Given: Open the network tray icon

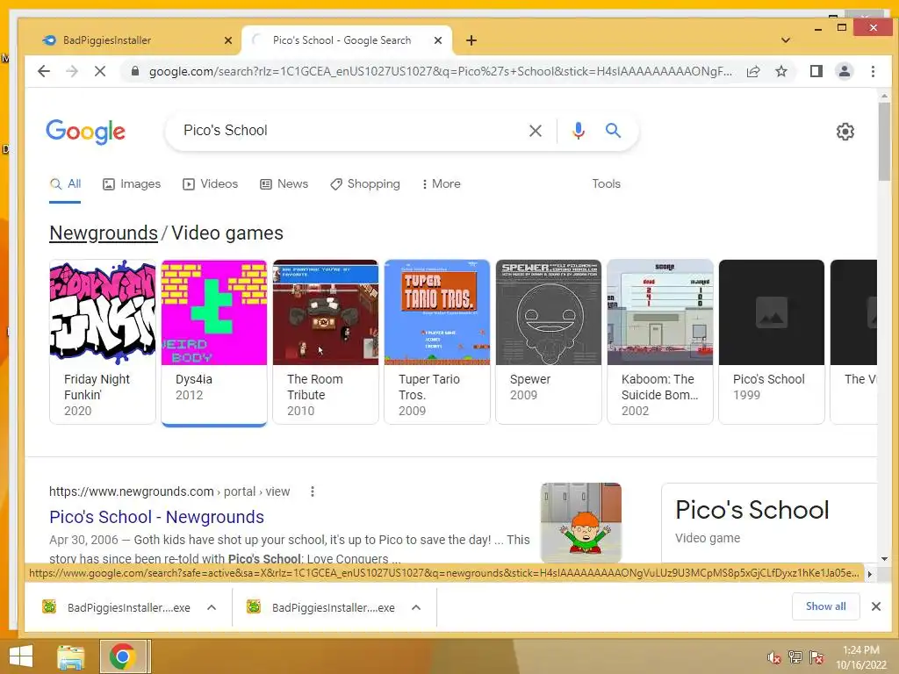Looking at the screenshot, I should tap(795, 657).
